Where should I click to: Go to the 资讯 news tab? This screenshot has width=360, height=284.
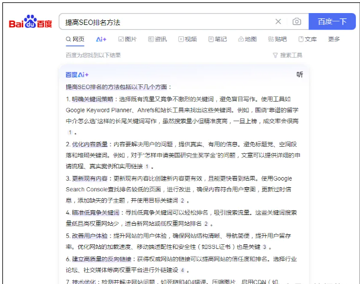157,39
